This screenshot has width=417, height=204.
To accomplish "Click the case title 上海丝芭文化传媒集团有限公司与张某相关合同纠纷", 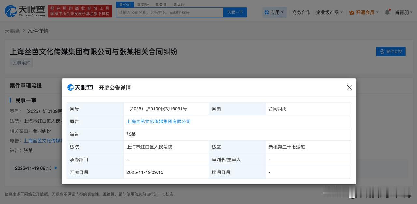I will tap(93, 51).
